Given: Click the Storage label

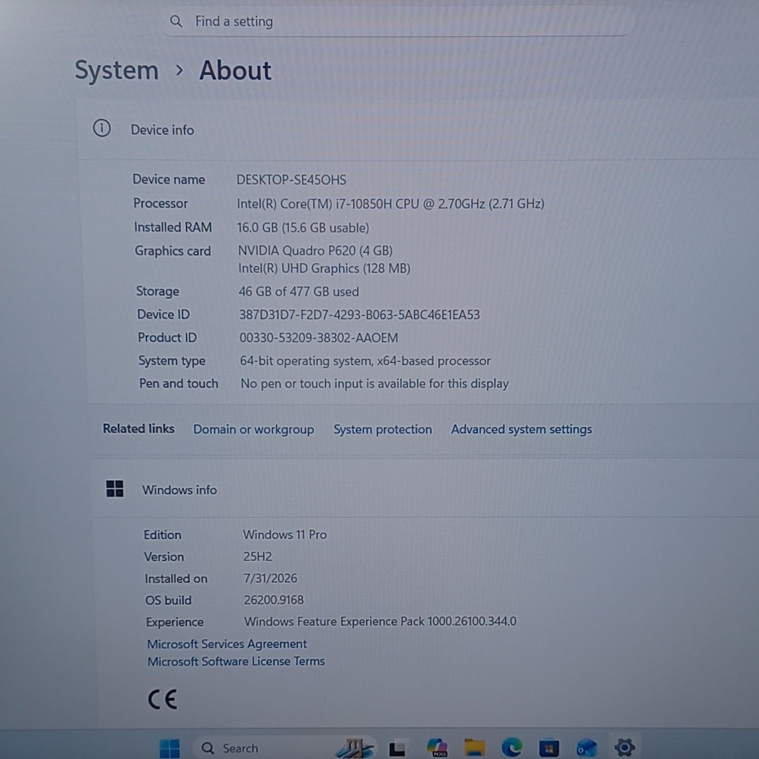Looking at the screenshot, I should point(157,291).
